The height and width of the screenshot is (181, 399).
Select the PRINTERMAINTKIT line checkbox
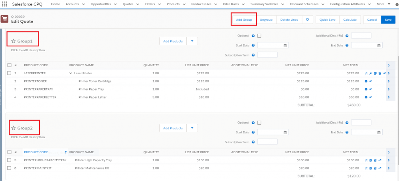pyautogui.click(x=9, y=168)
